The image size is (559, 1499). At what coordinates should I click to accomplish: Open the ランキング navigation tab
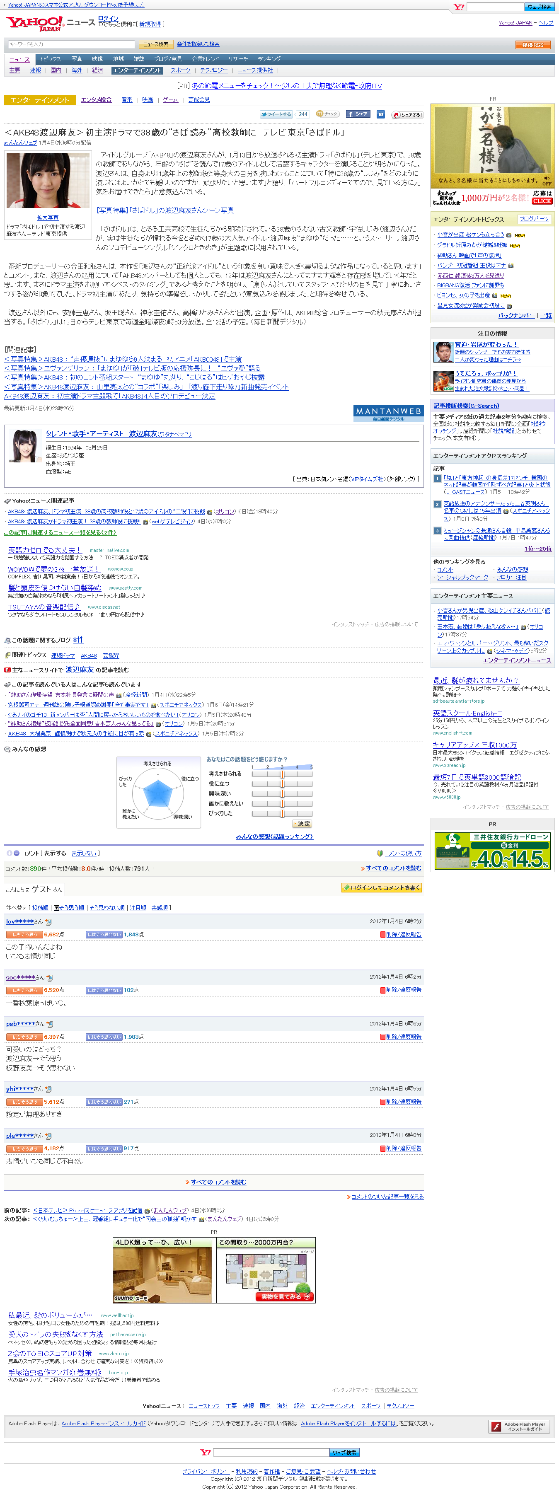269,59
